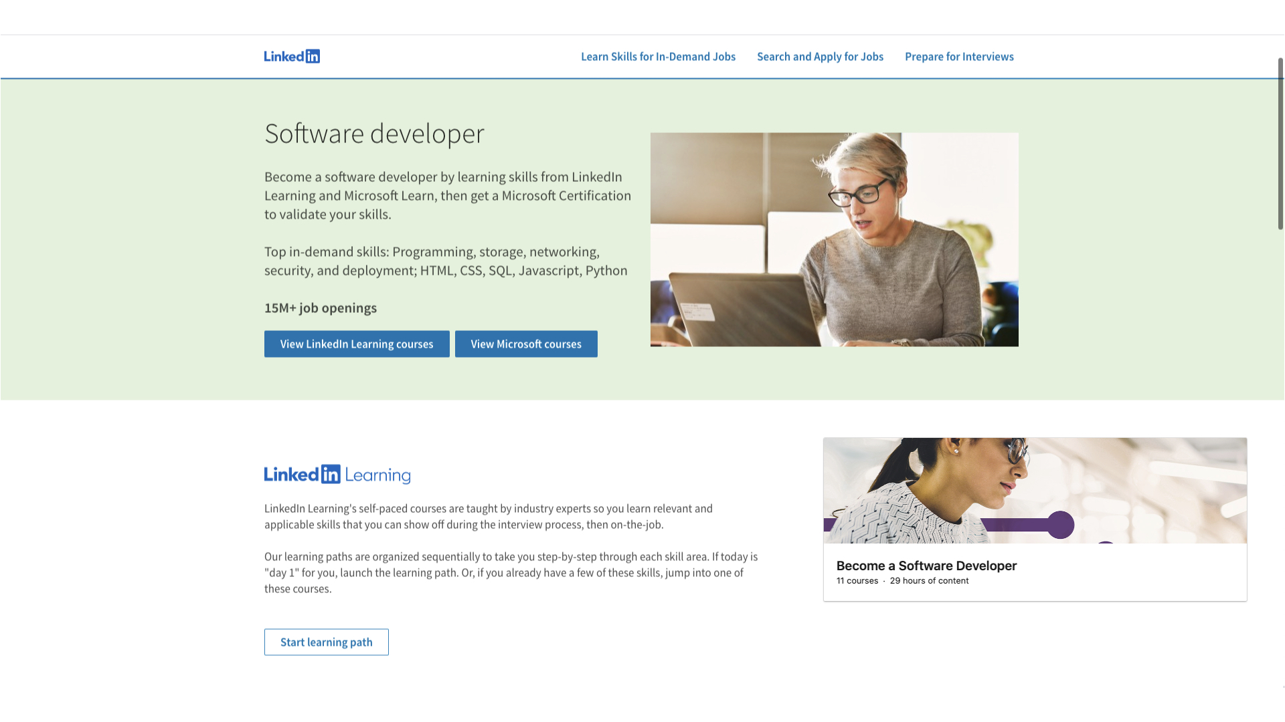Select 'Search and Apply for Jobs' menu item
The width and height of the screenshot is (1285, 722).
820,55
